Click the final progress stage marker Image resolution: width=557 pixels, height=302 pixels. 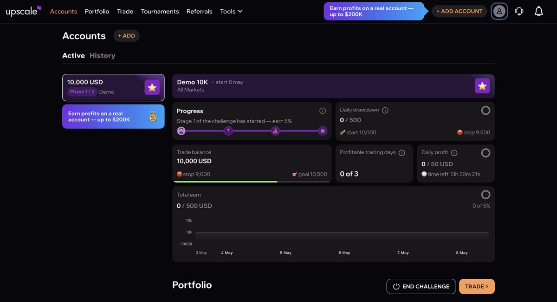point(323,131)
